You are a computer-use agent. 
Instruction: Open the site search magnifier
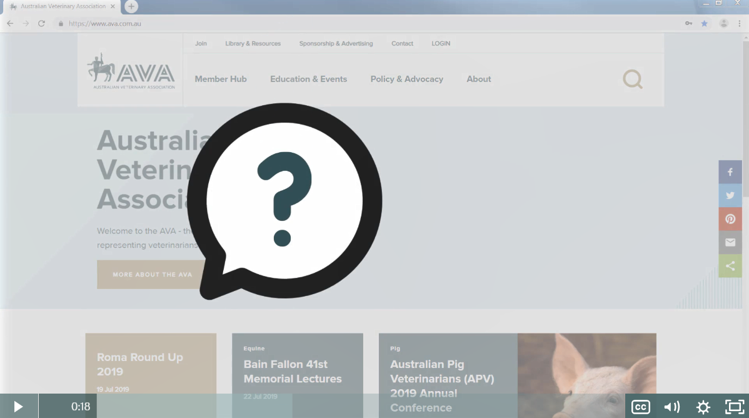click(633, 79)
